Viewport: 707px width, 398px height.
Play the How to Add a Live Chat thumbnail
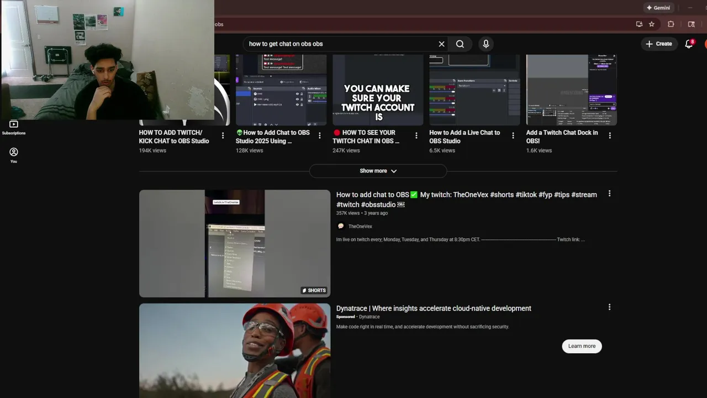[474, 90]
